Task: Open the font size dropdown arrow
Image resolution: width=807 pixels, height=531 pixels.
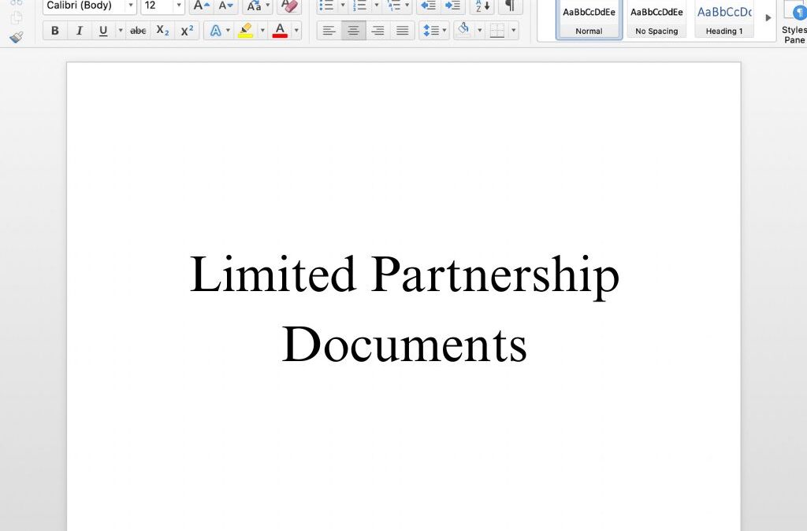Action: [179, 6]
